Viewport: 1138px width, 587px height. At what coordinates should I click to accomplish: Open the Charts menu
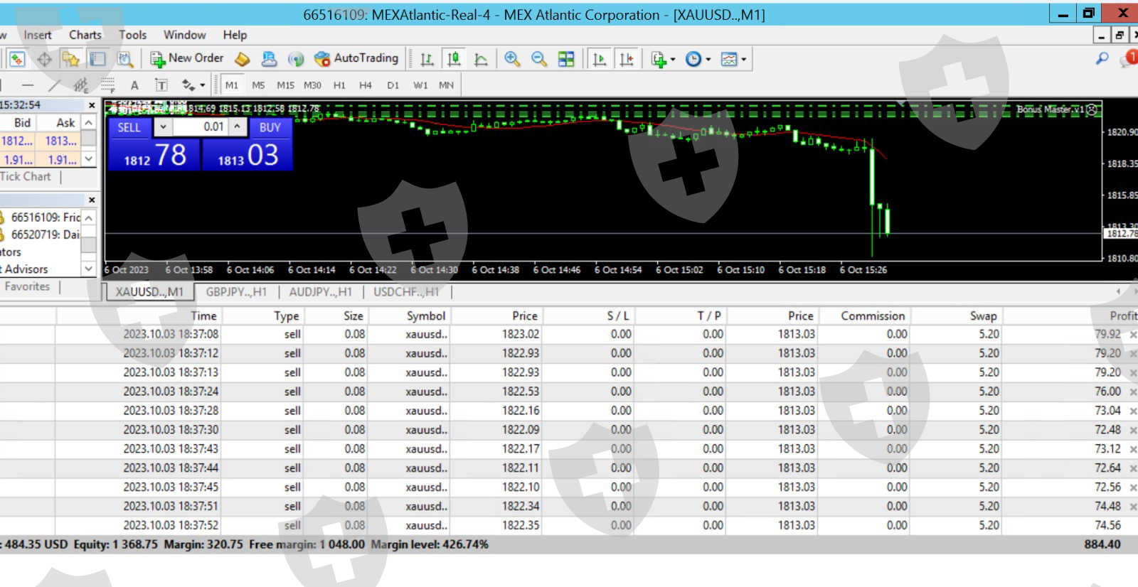click(85, 35)
